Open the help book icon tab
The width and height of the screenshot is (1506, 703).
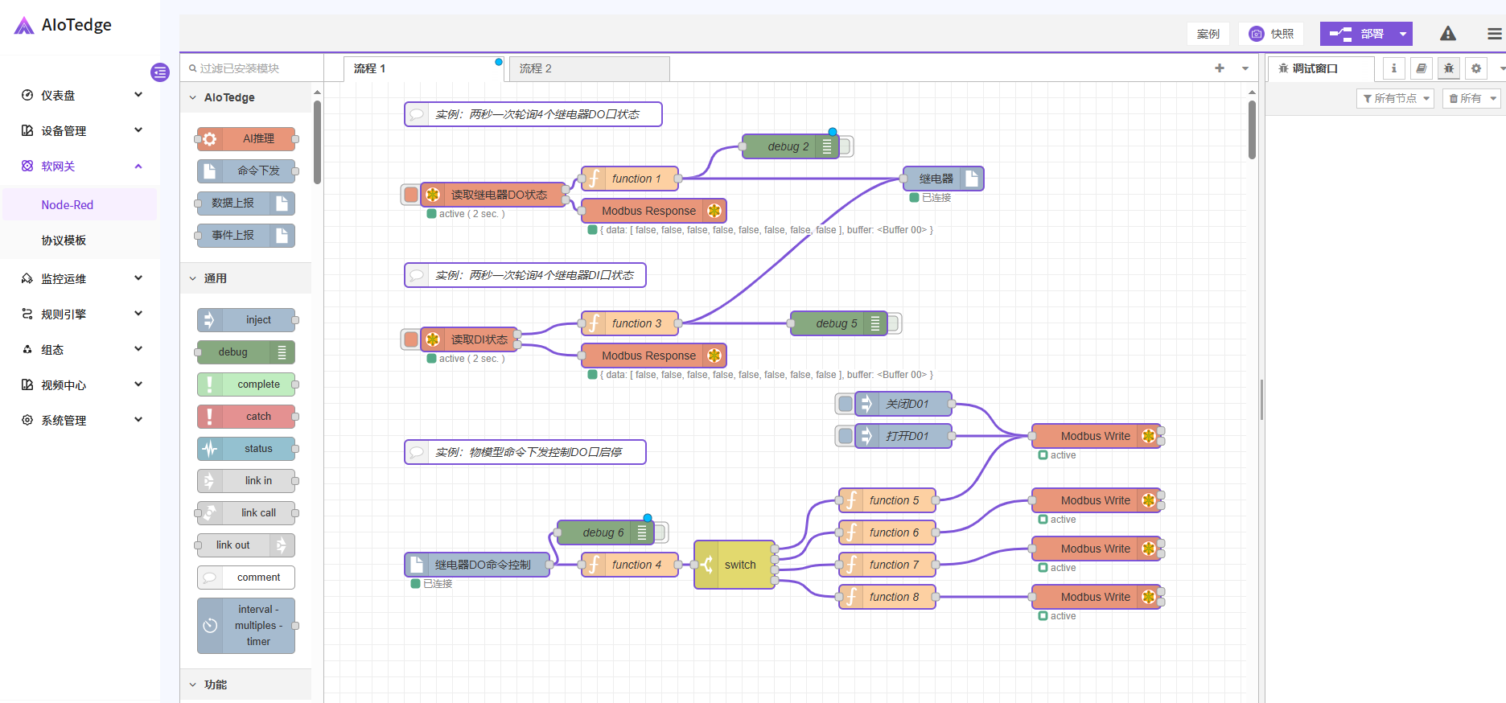[1421, 69]
